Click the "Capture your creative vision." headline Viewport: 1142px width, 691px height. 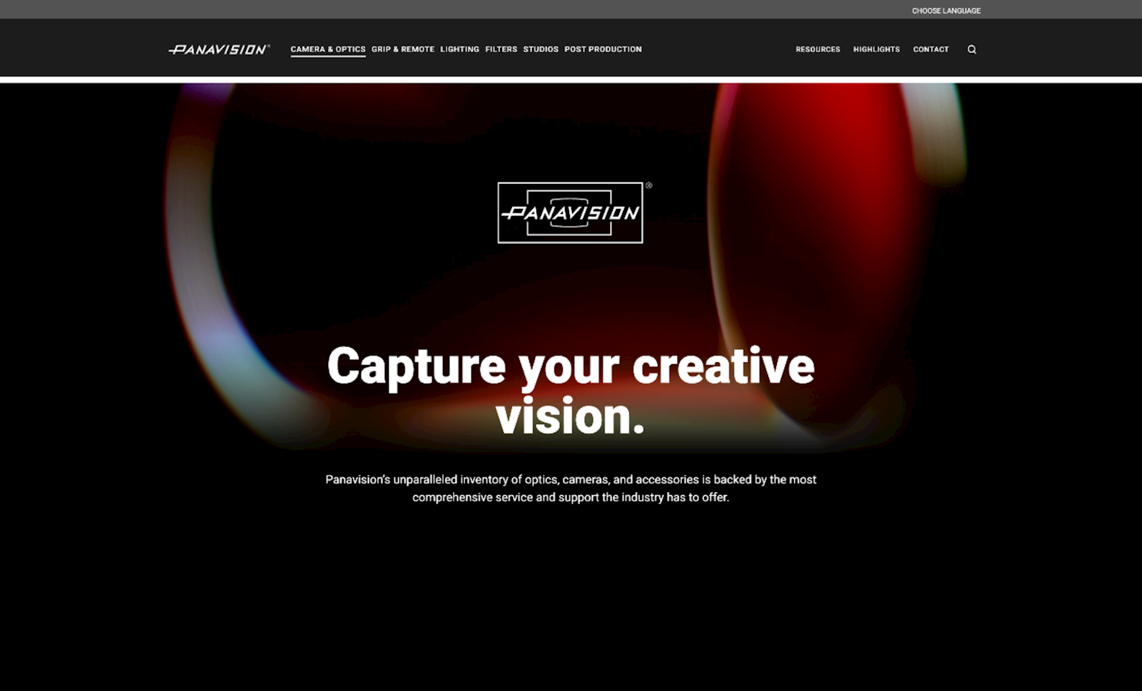[571, 390]
